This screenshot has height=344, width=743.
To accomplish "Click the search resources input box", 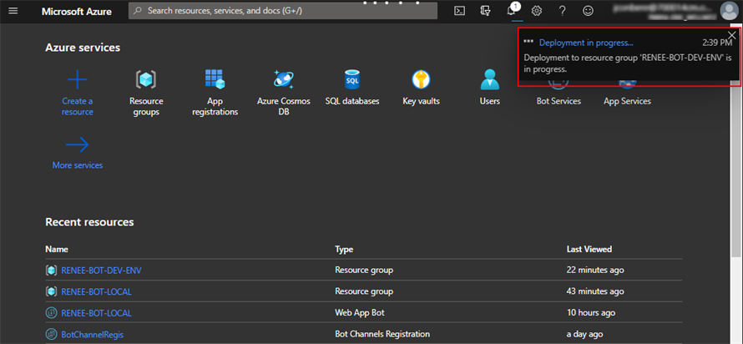I will click(x=284, y=11).
